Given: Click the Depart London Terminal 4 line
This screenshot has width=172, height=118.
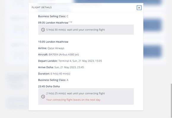Looking at the screenshot, I should click(70, 61).
